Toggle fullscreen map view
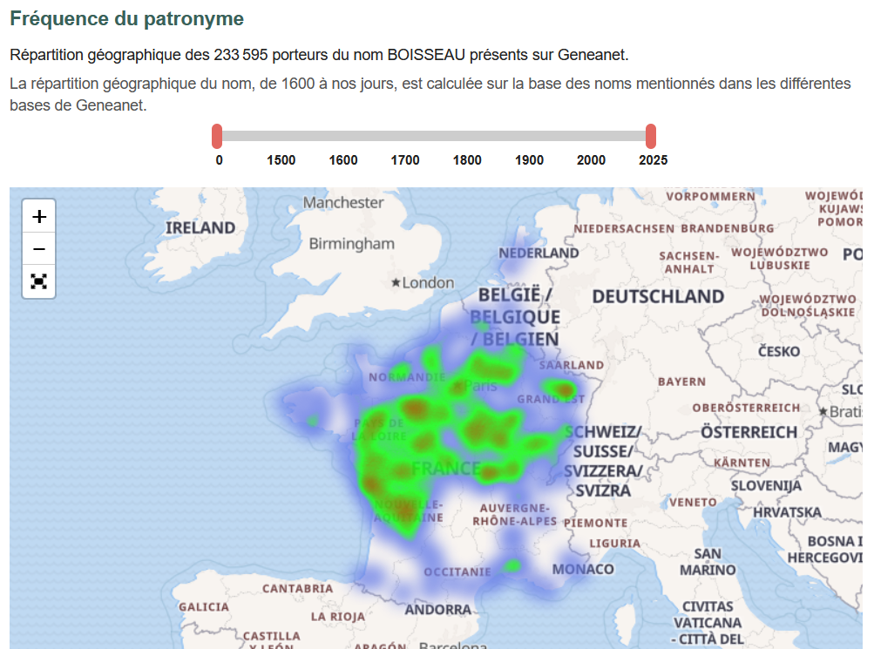The height and width of the screenshot is (649, 874). pyautogui.click(x=38, y=281)
